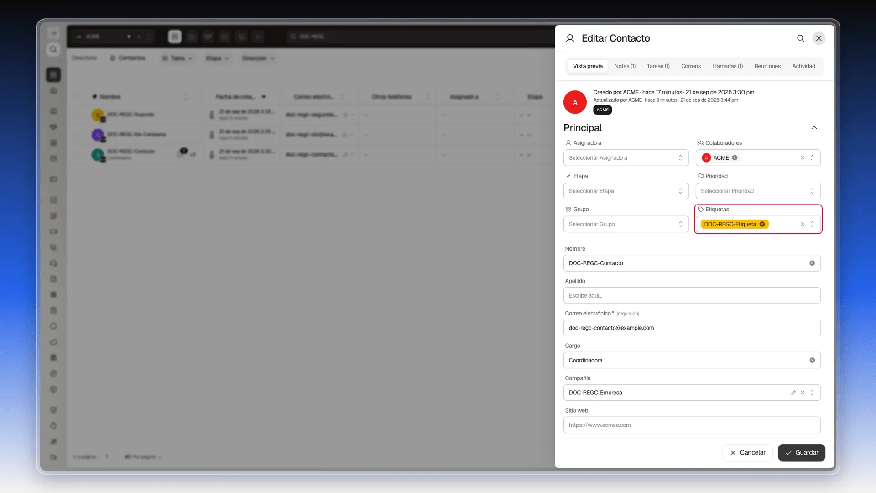Image resolution: width=876 pixels, height=493 pixels.
Task: Remove the DOC-REGC-Etiqueta tag
Action: pyautogui.click(x=762, y=224)
